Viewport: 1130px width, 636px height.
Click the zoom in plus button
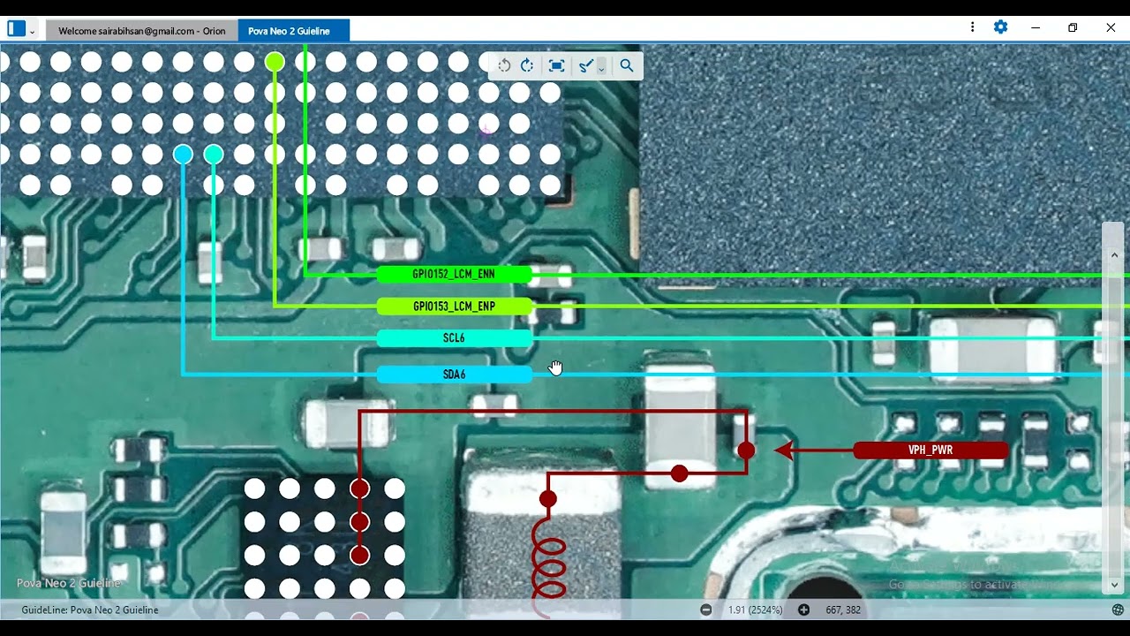[x=803, y=609]
